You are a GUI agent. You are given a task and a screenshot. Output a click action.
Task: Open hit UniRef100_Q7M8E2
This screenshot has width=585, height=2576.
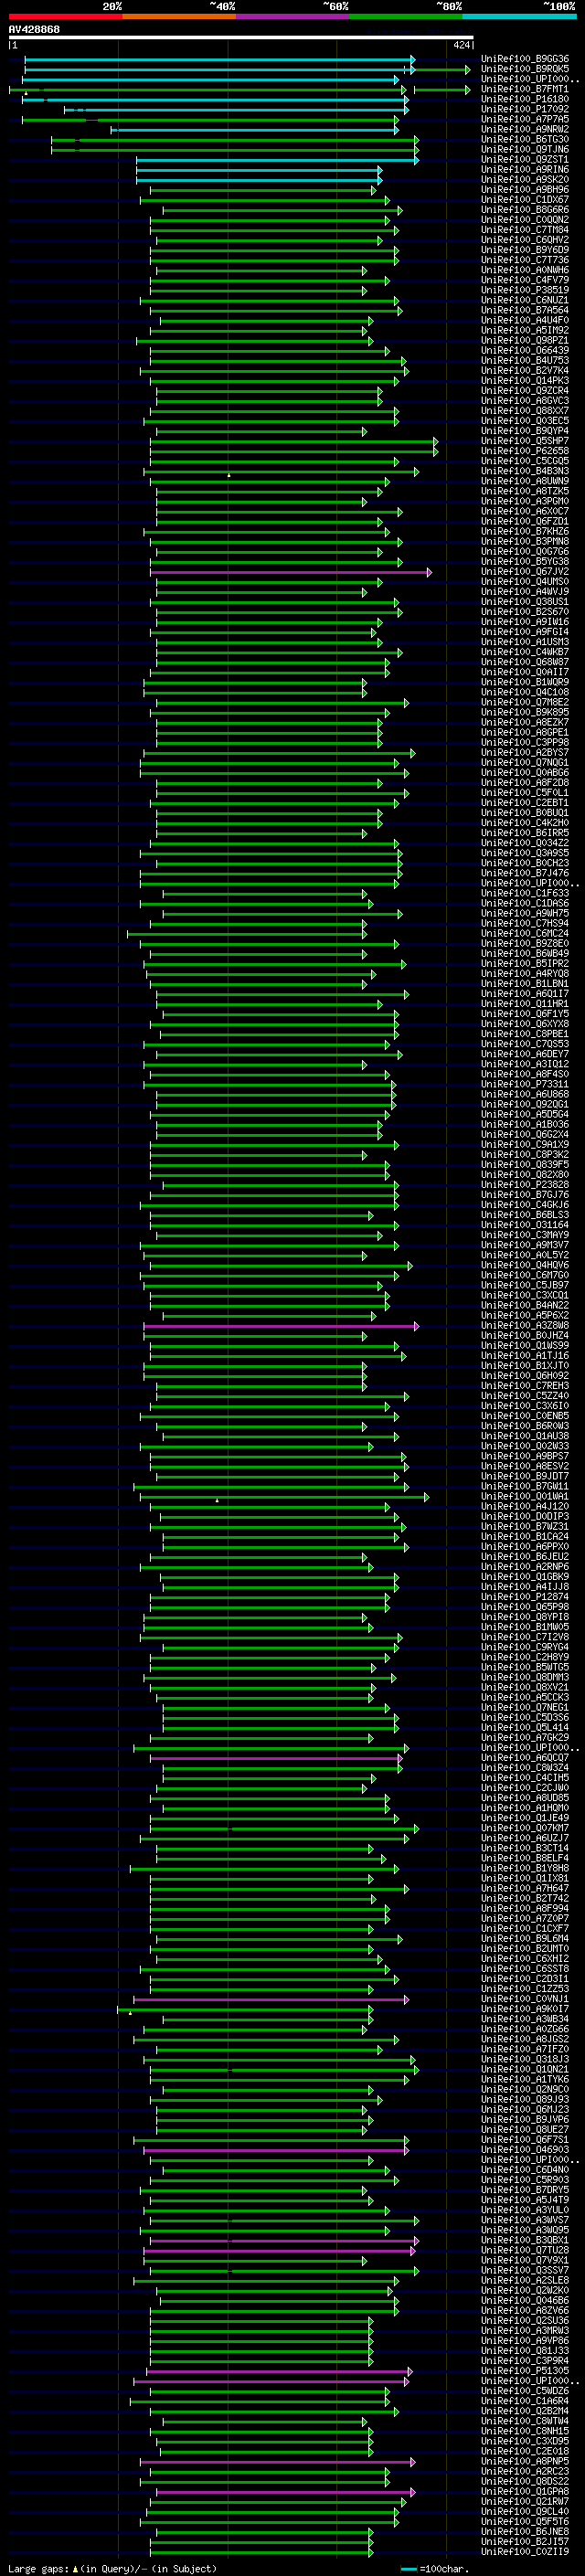click(x=525, y=703)
